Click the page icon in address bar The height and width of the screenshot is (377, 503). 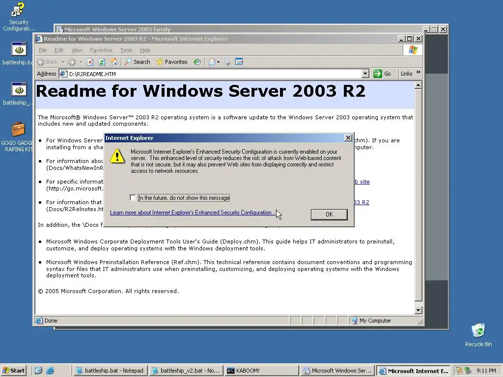pyautogui.click(x=63, y=74)
